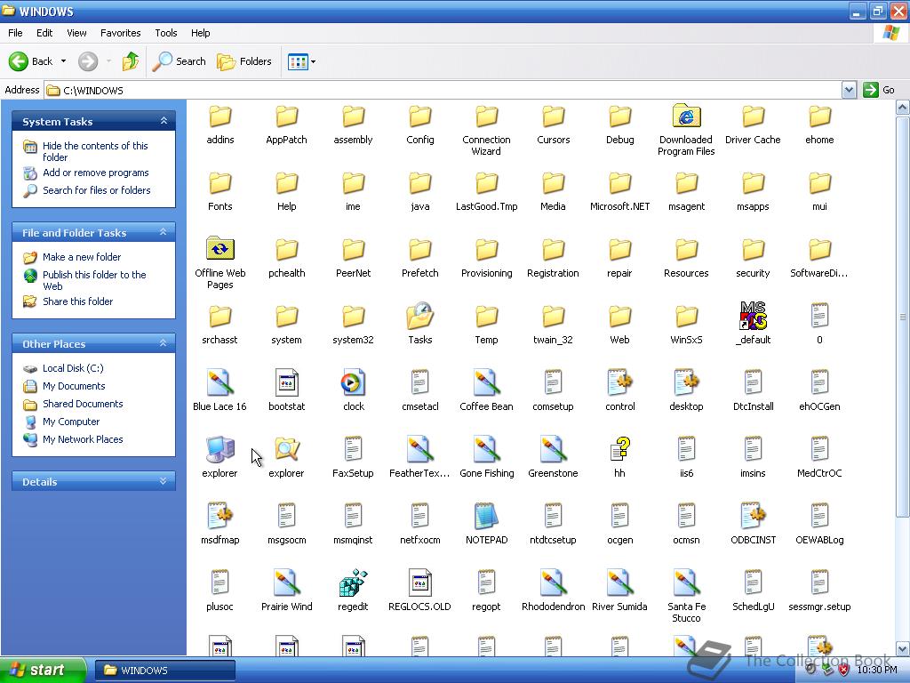Screen dimensions: 910x683
Task: Select the msdfmap settings icon
Action: tap(220, 517)
